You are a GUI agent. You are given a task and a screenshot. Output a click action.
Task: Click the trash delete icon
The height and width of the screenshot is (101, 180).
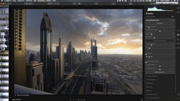(142, 100)
